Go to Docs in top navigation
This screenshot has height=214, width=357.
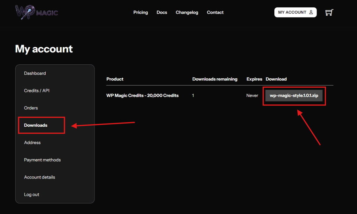(162, 13)
